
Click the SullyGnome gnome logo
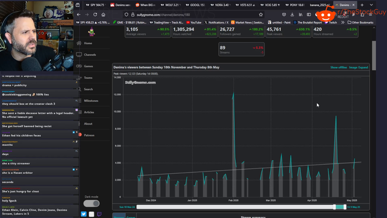tap(91, 31)
